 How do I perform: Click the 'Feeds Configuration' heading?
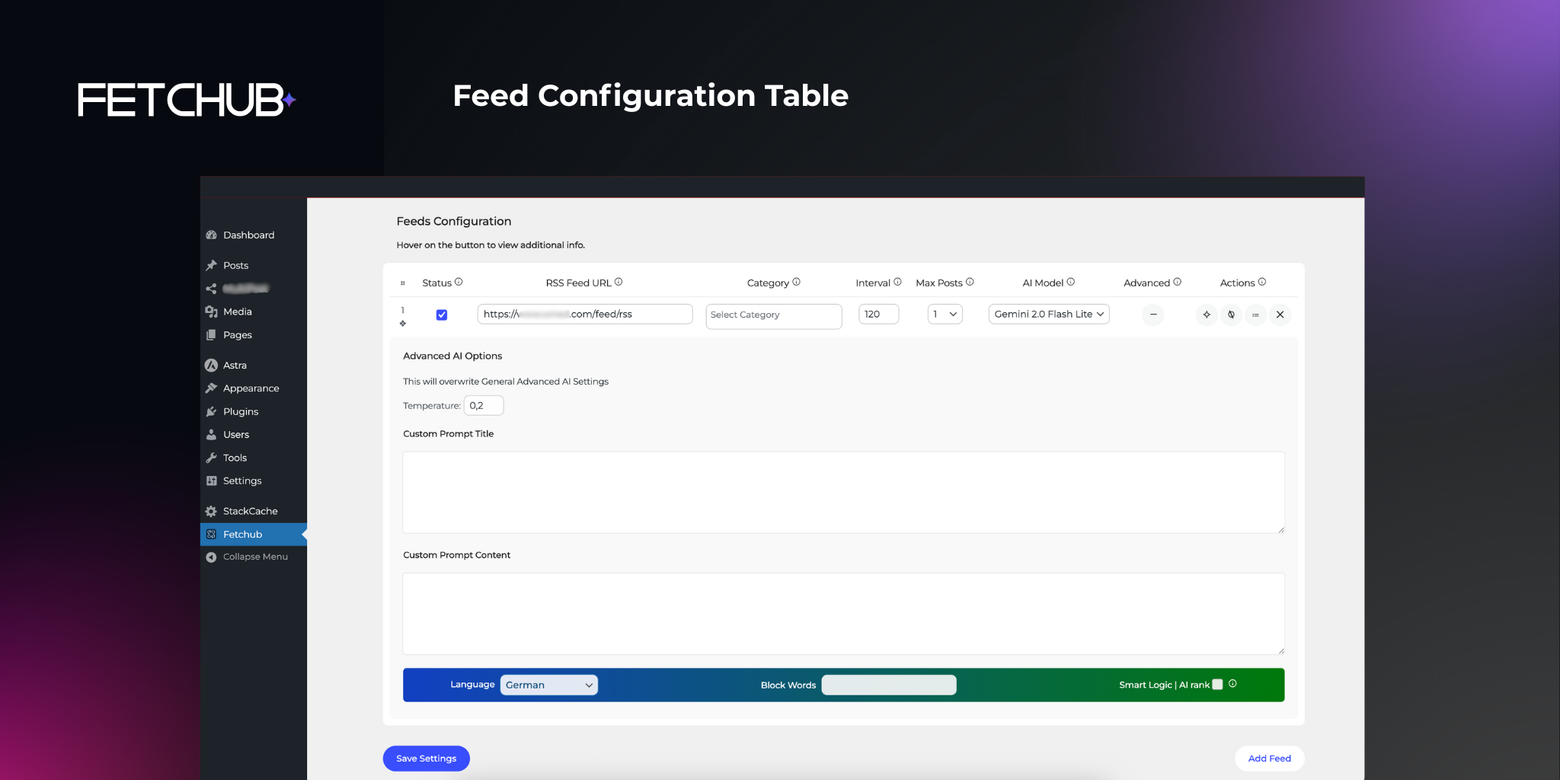click(x=454, y=221)
